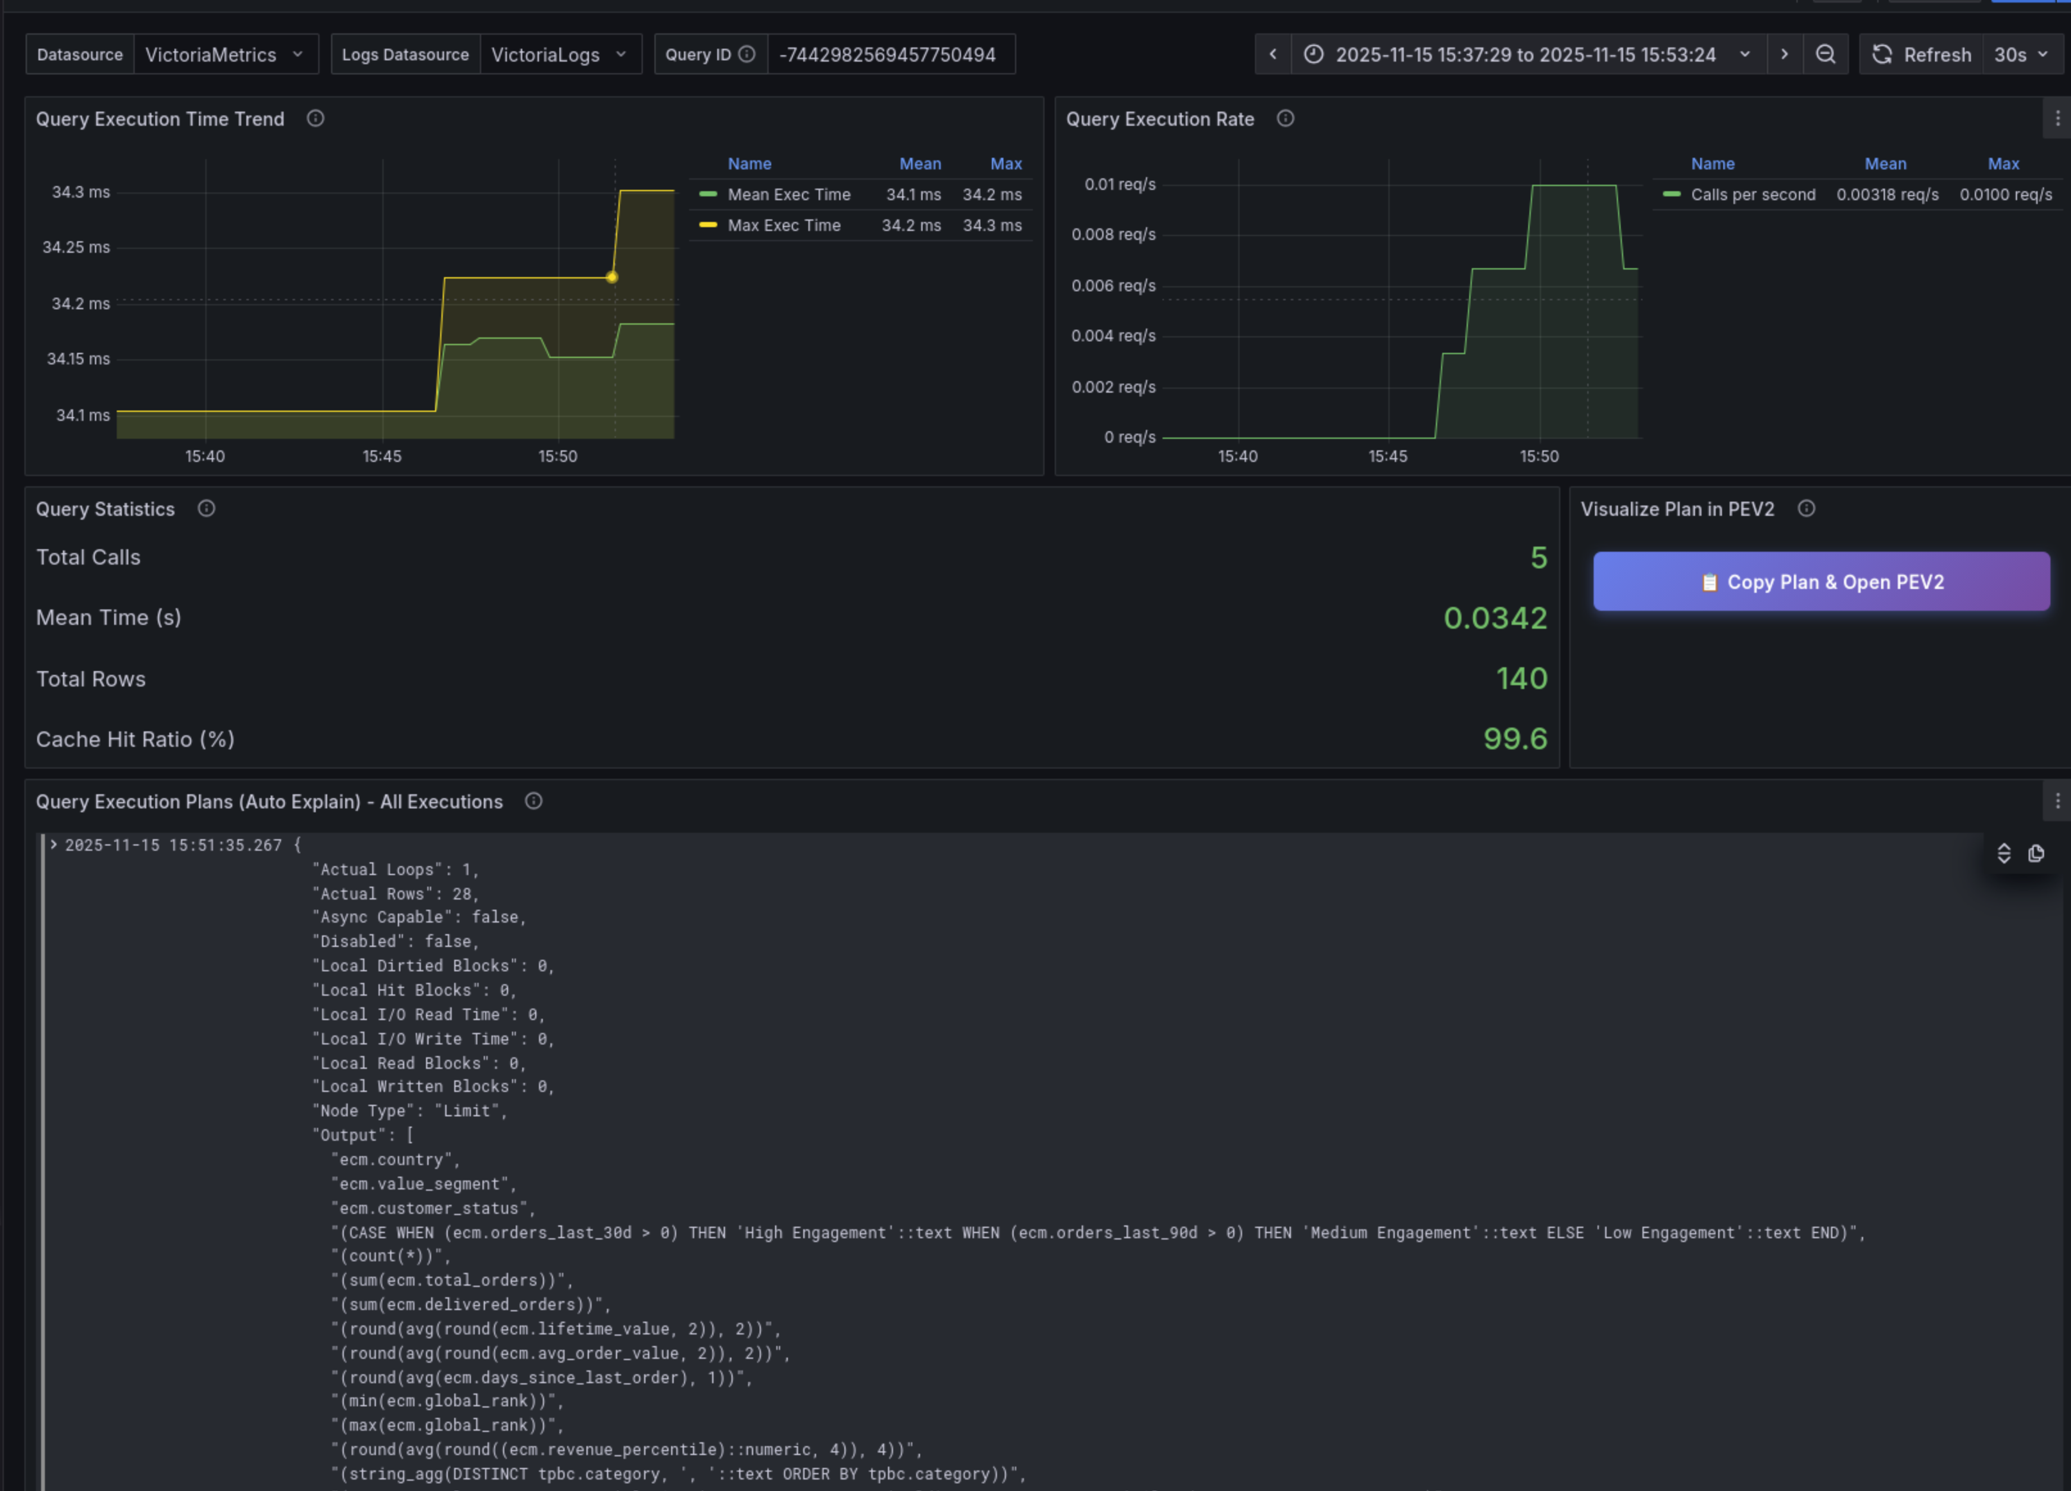Copy the log entry using copy icon
This screenshot has width=2071, height=1491.
point(2036,854)
